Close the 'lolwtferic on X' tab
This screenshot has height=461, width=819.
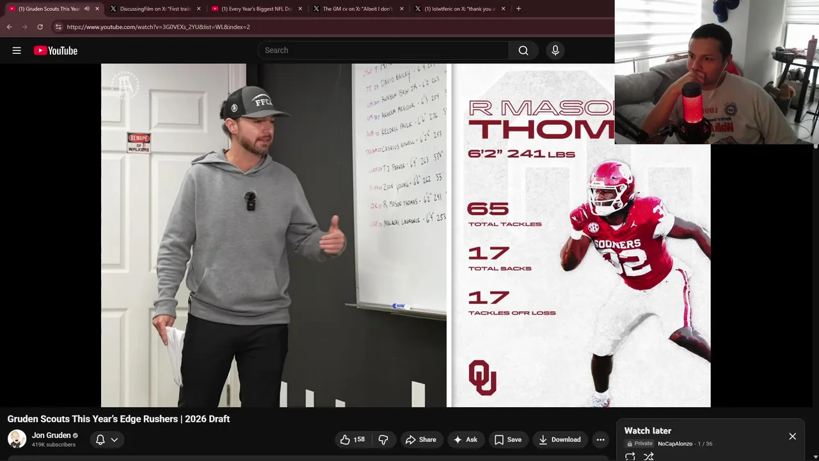pyautogui.click(x=503, y=9)
